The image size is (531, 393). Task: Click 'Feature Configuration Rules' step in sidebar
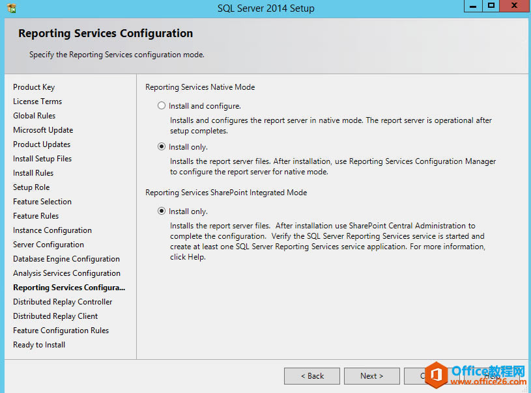[x=61, y=331]
